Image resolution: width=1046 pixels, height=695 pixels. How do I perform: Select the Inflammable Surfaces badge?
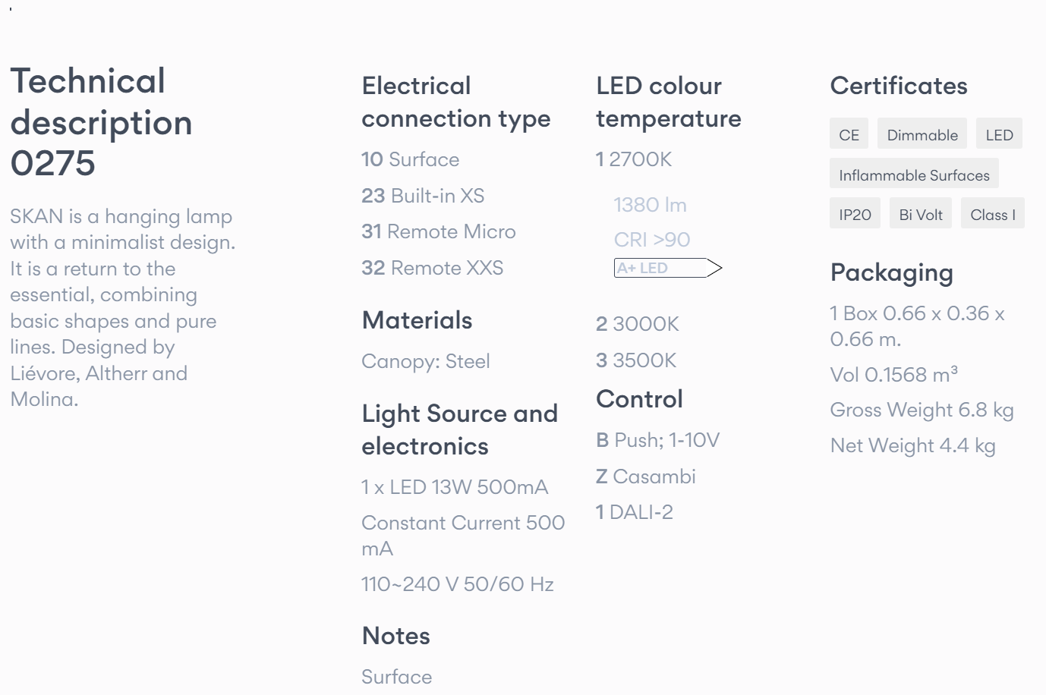(913, 175)
